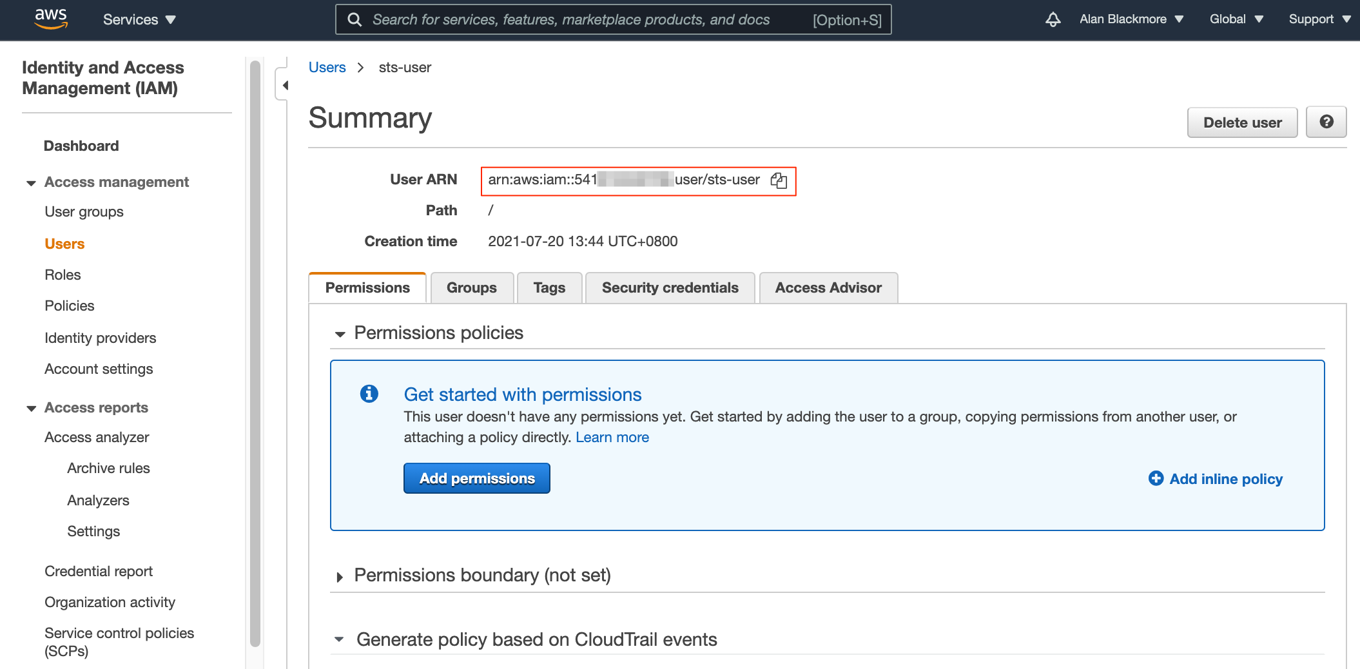Collapse the Permissions policies section
Image resolution: width=1360 pixels, height=669 pixels.
(x=340, y=334)
